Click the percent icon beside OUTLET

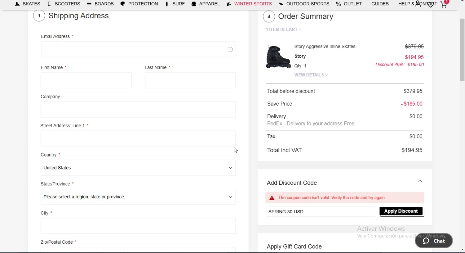click(339, 4)
